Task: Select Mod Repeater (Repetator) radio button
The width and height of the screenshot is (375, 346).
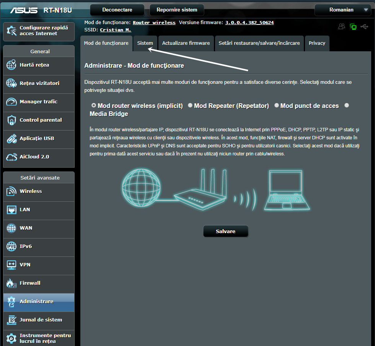Action: click(190, 105)
